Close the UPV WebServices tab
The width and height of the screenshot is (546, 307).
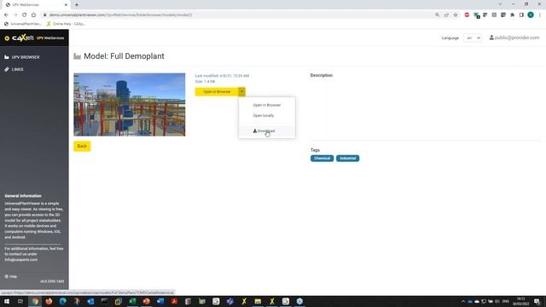coord(66,4)
